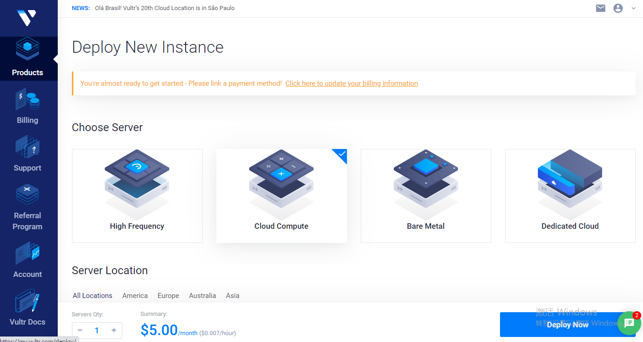Select the Dedicated Cloud server type

click(x=570, y=196)
